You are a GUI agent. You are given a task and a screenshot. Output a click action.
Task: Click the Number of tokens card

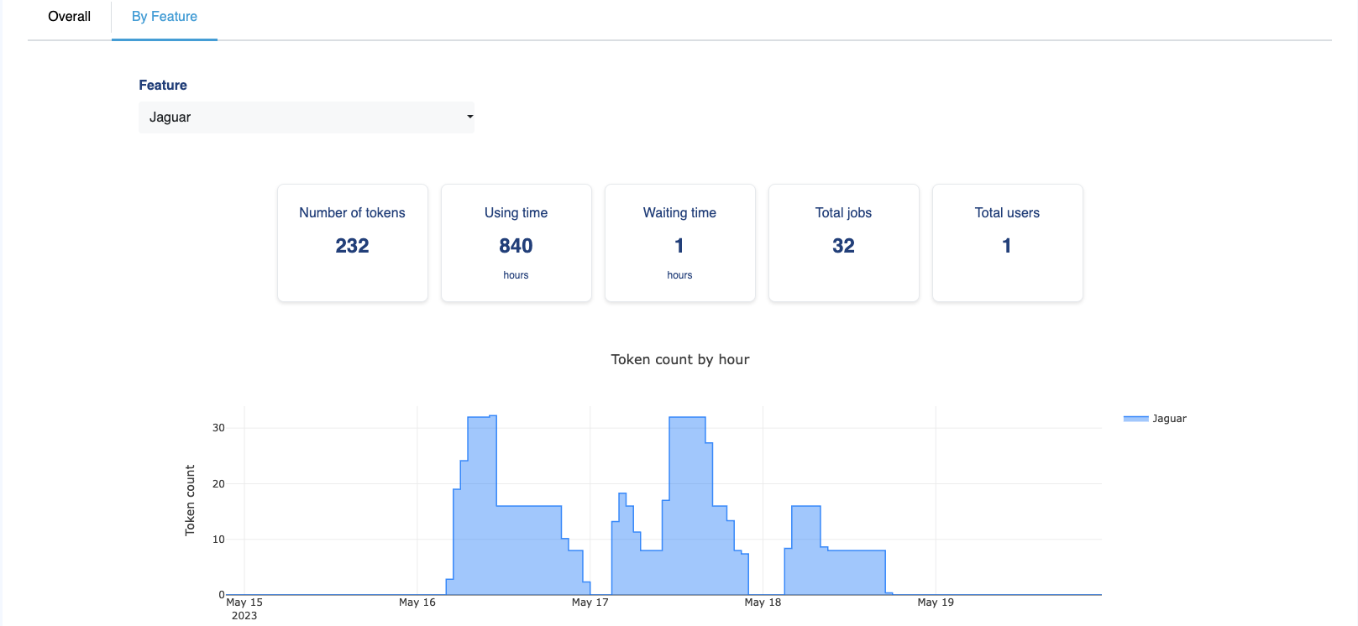tap(353, 243)
